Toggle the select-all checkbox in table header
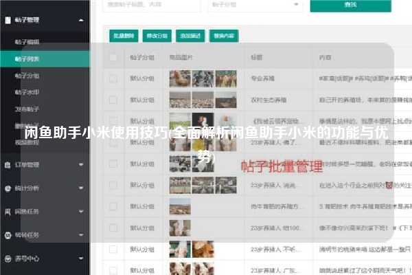 (113, 58)
